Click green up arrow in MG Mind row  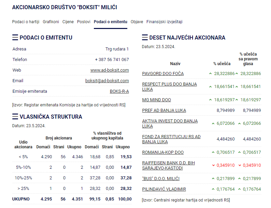[211, 100]
